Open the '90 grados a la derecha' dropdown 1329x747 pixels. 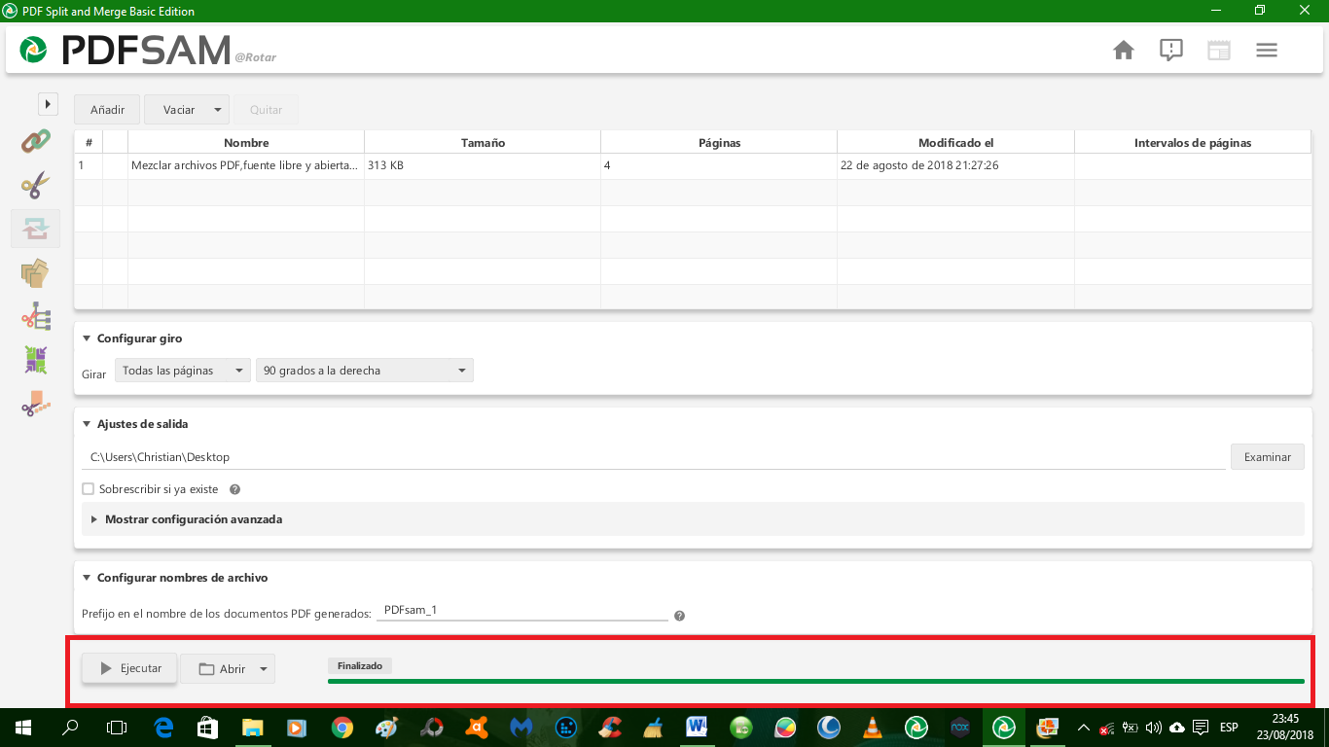364,371
